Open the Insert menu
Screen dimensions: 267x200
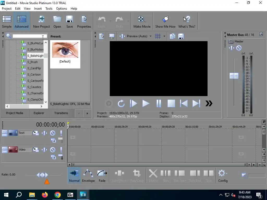click(x=38, y=9)
